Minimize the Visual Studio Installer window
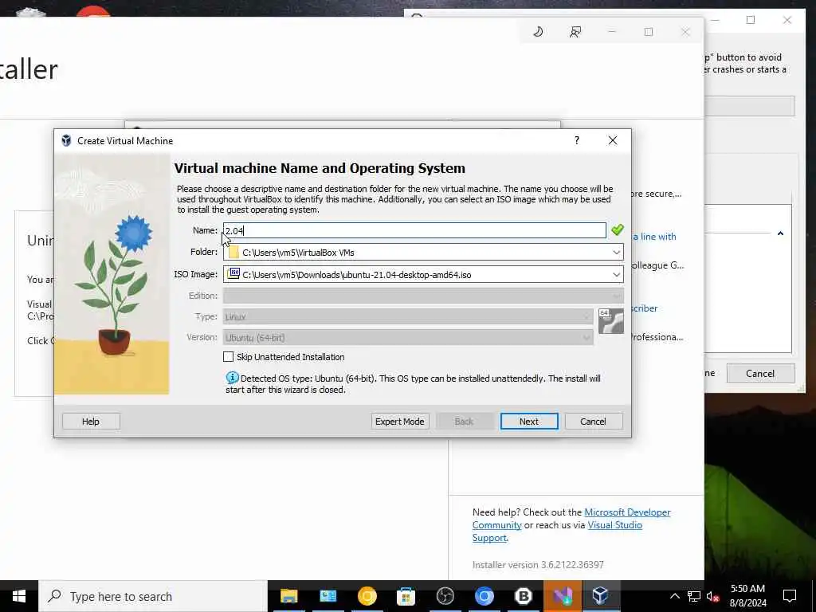 [x=612, y=32]
